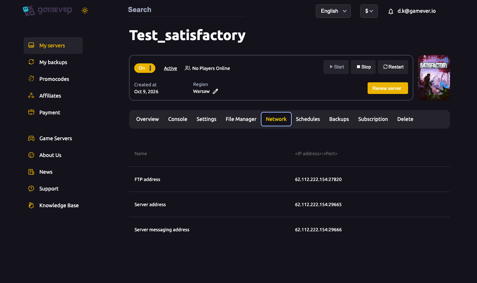Select the messaging address 62.112.222.154:29666
The width and height of the screenshot is (477, 283).
318,230
